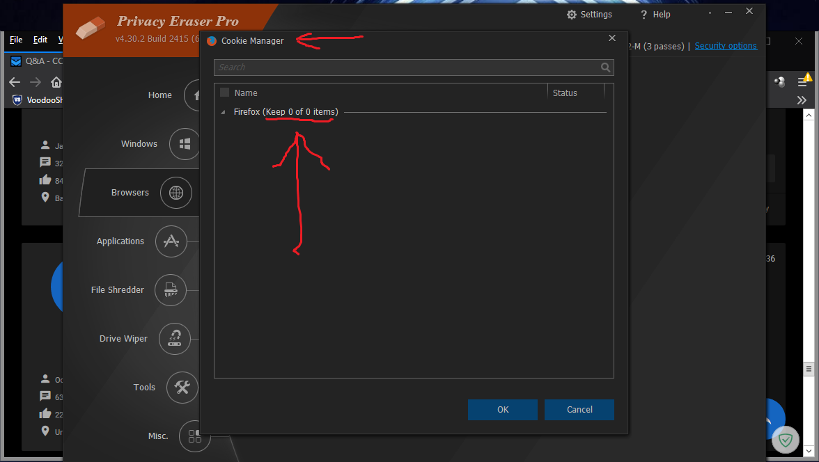Confirm with the OK button
The height and width of the screenshot is (462, 819).
[x=503, y=410]
